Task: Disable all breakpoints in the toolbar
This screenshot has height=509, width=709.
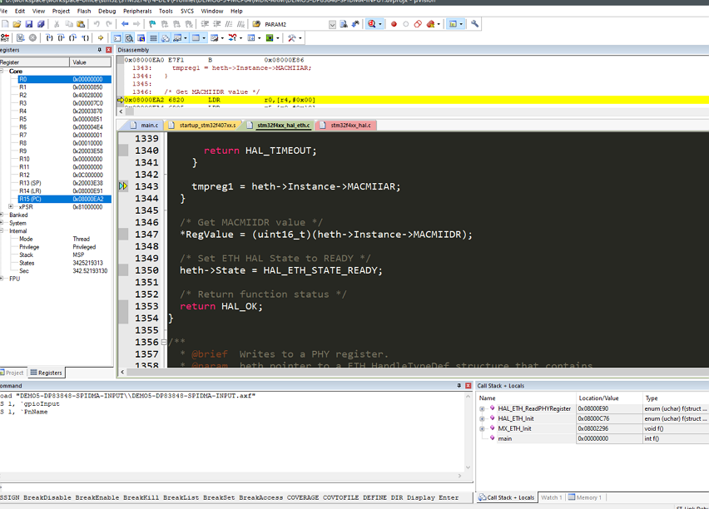Action: coord(418,24)
